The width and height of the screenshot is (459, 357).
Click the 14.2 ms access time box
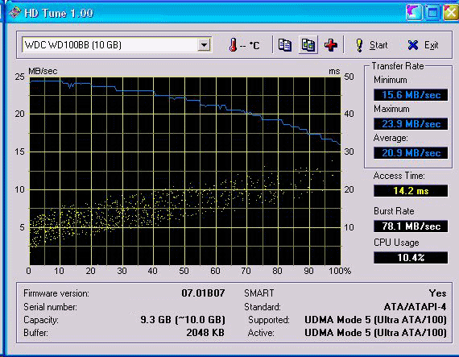click(411, 191)
